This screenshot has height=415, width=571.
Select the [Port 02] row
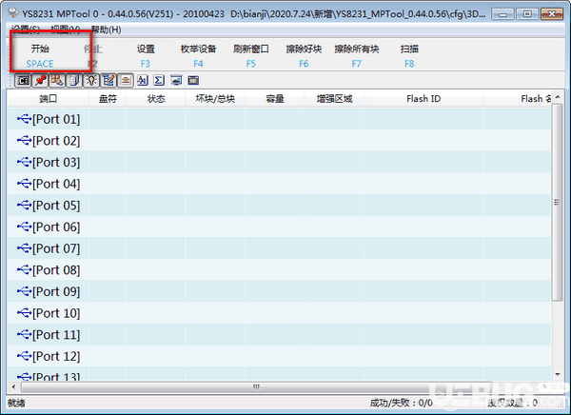tap(279, 140)
